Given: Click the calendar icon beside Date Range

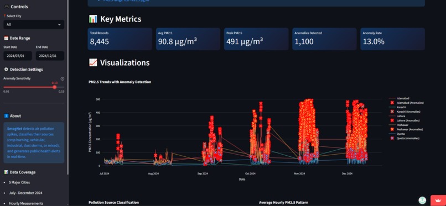Looking at the screenshot, I should click(x=6, y=38).
